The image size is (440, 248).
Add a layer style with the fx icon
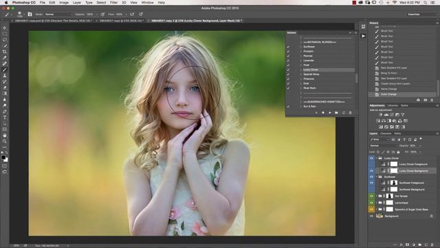click(x=401, y=245)
